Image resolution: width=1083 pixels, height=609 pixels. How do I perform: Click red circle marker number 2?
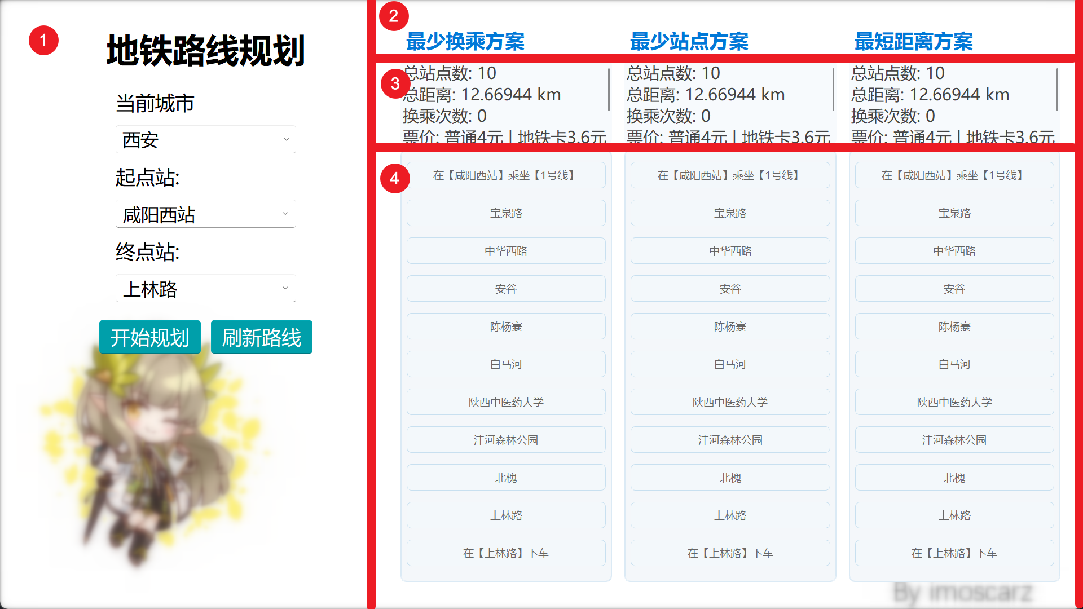(x=393, y=16)
